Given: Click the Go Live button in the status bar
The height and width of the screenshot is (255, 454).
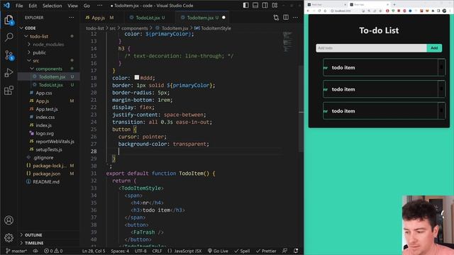Looking at the screenshot, I should tap(218, 251).
